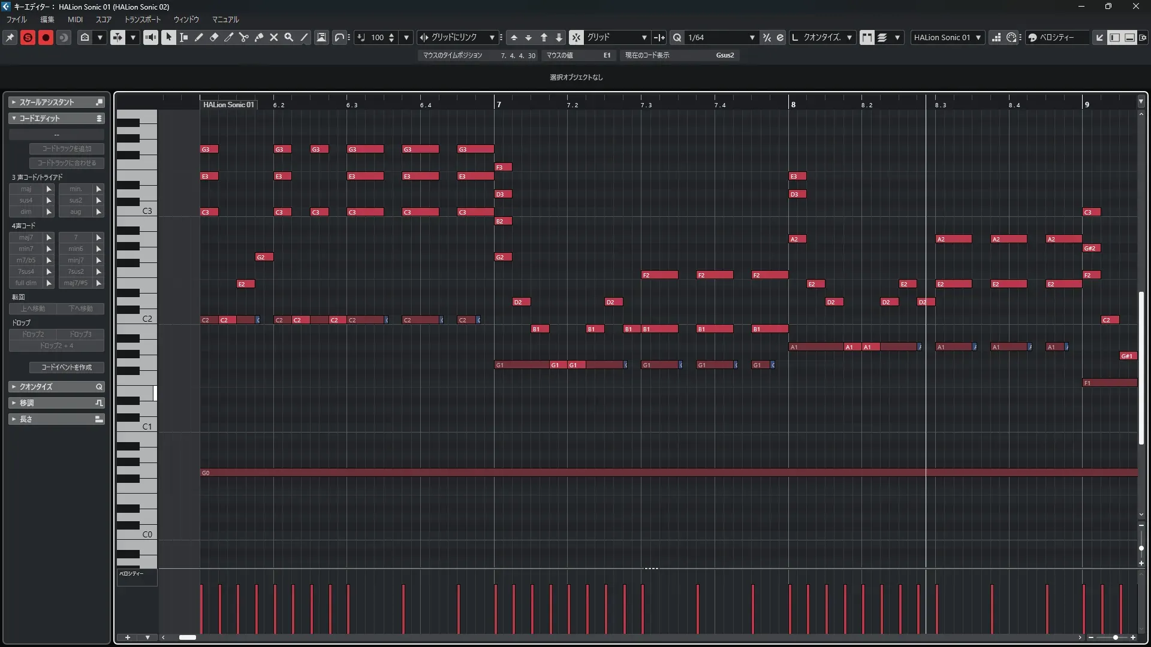Screen dimensions: 1151x647
Task: Select the Split scissors tool
Action: coord(244,37)
